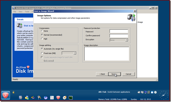Click the analog clock in the taskbar

point(164,95)
